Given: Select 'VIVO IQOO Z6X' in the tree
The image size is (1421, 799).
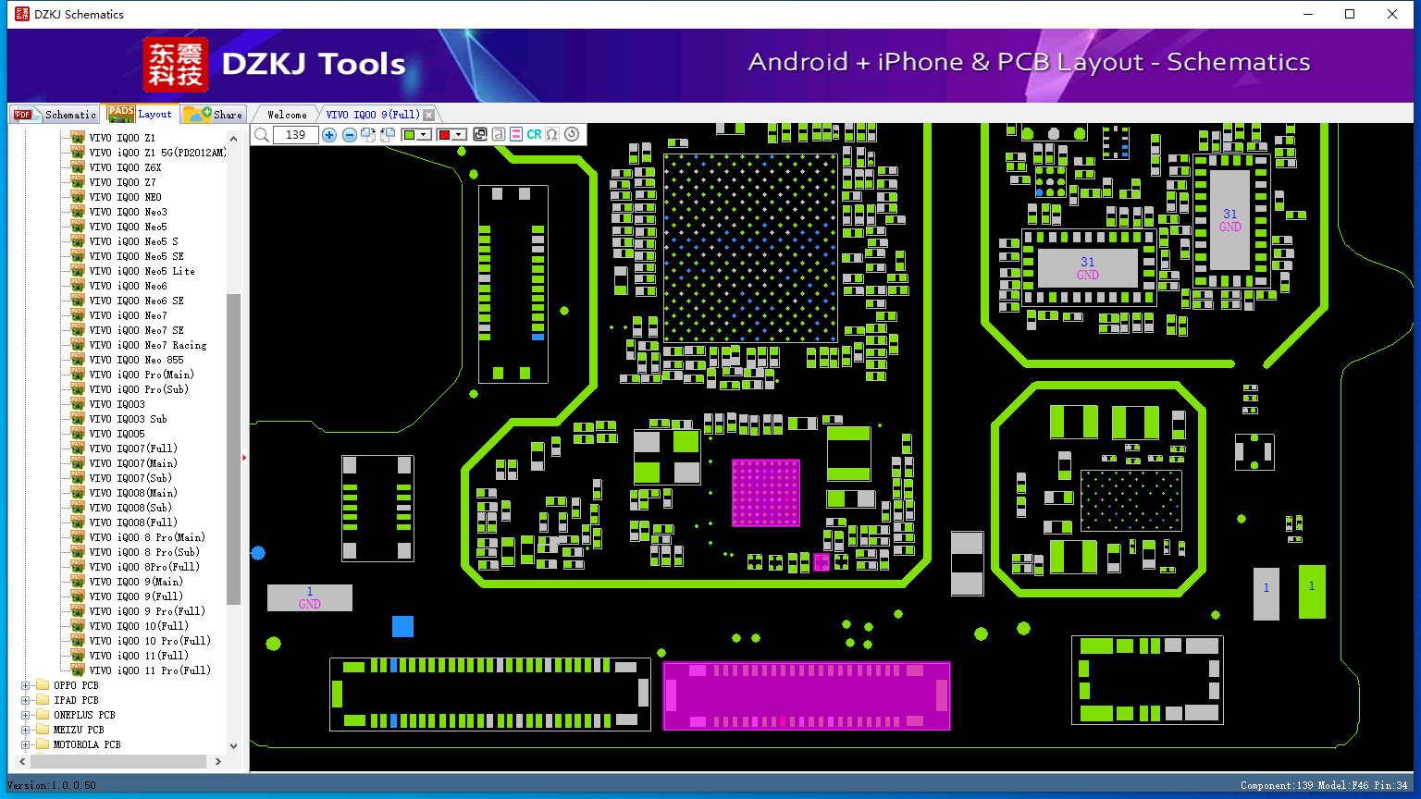Looking at the screenshot, I should point(125,167).
